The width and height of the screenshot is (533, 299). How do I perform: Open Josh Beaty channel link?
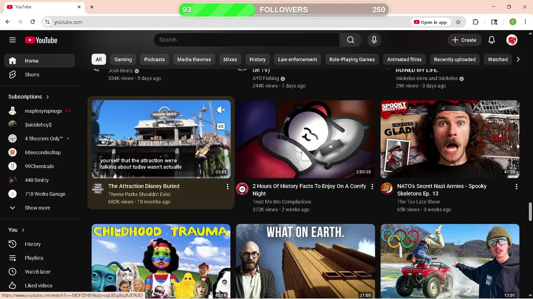click(120, 71)
